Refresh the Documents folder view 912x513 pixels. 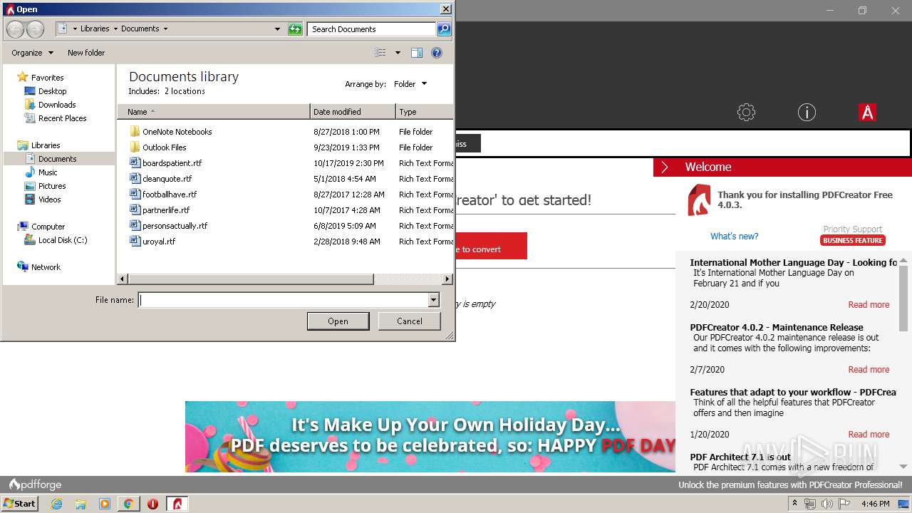(x=295, y=29)
